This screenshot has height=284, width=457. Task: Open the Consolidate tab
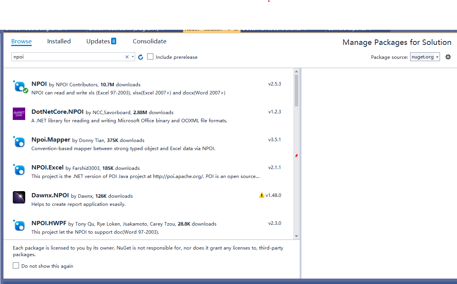[x=149, y=41]
